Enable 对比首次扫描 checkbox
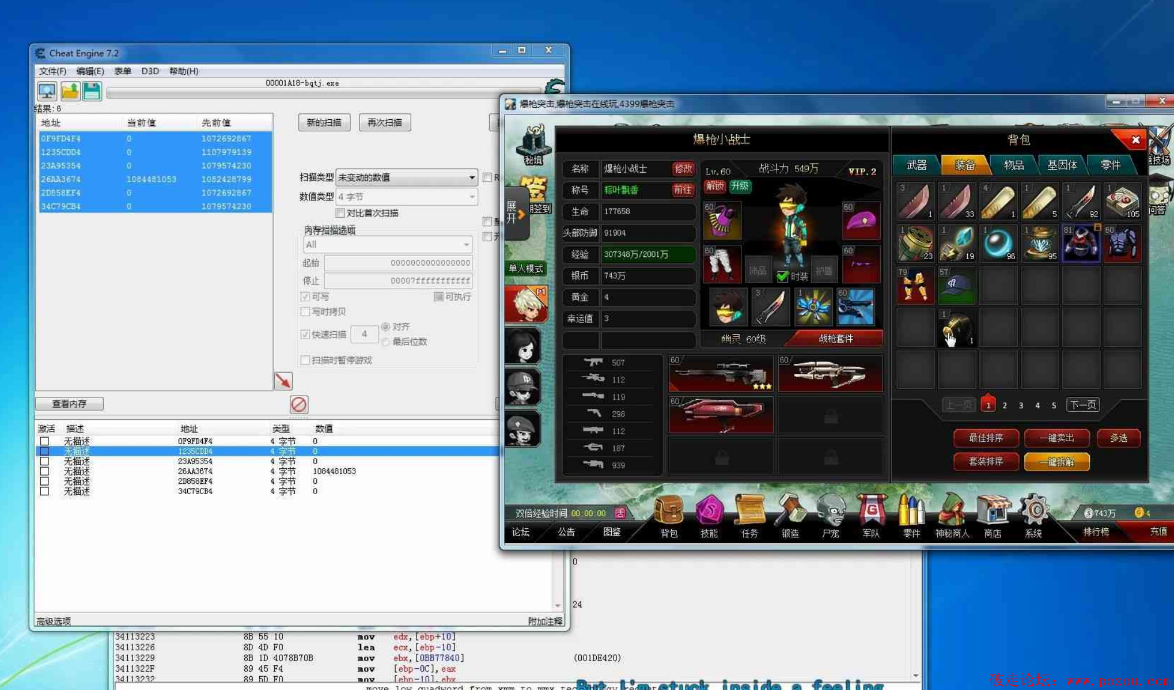The width and height of the screenshot is (1174, 690). click(340, 213)
